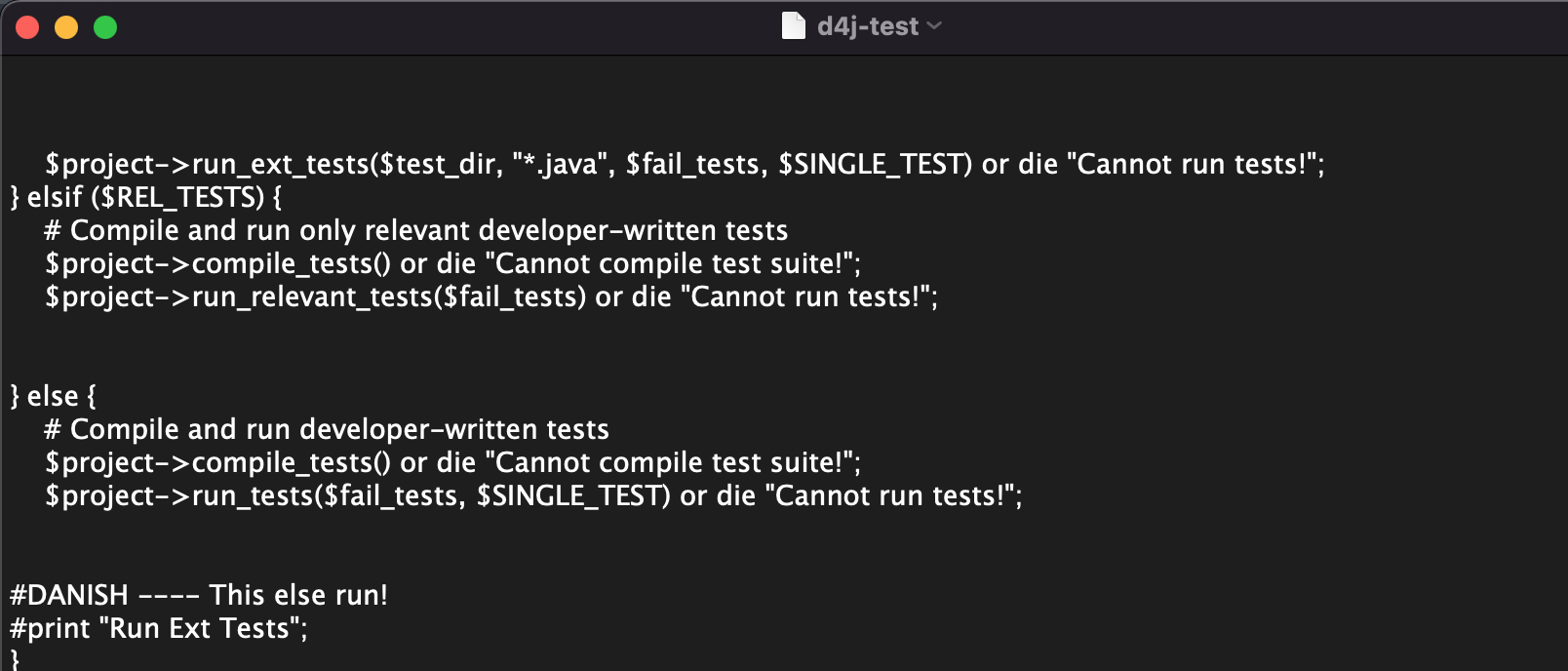Click the d4j-test document proxy icon
The height and width of the screenshot is (671, 1568).
(x=793, y=26)
